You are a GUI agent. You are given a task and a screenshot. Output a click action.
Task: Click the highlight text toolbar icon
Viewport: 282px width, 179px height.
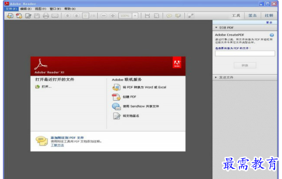tap(178, 16)
